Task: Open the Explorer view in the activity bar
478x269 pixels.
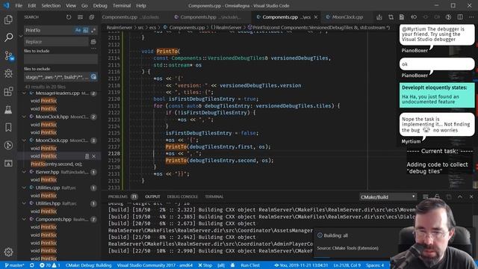Action: tap(8, 19)
